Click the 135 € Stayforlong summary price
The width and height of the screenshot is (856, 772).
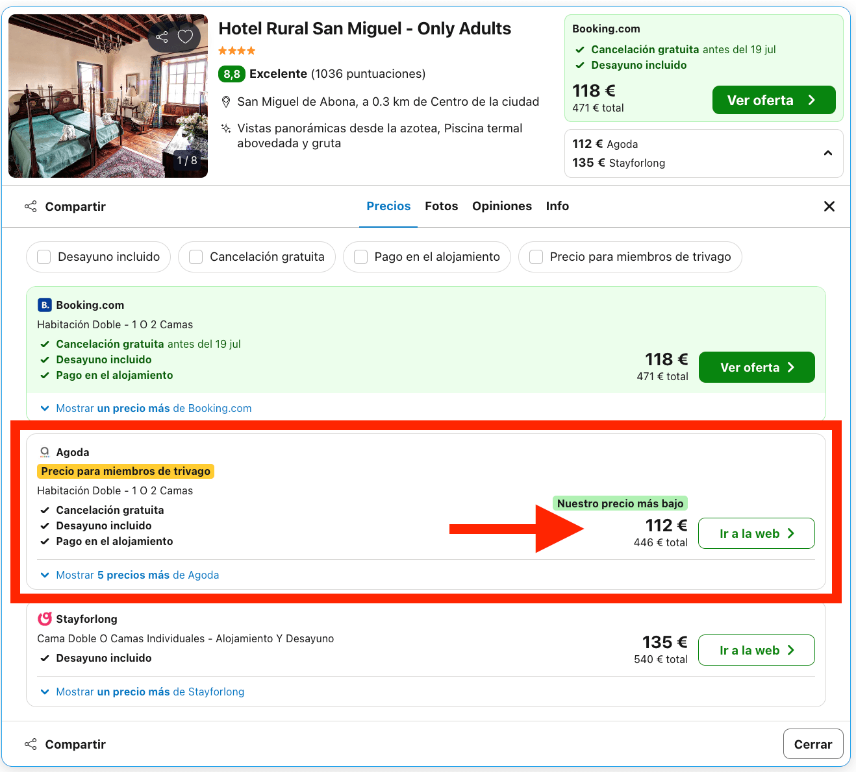click(619, 163)
